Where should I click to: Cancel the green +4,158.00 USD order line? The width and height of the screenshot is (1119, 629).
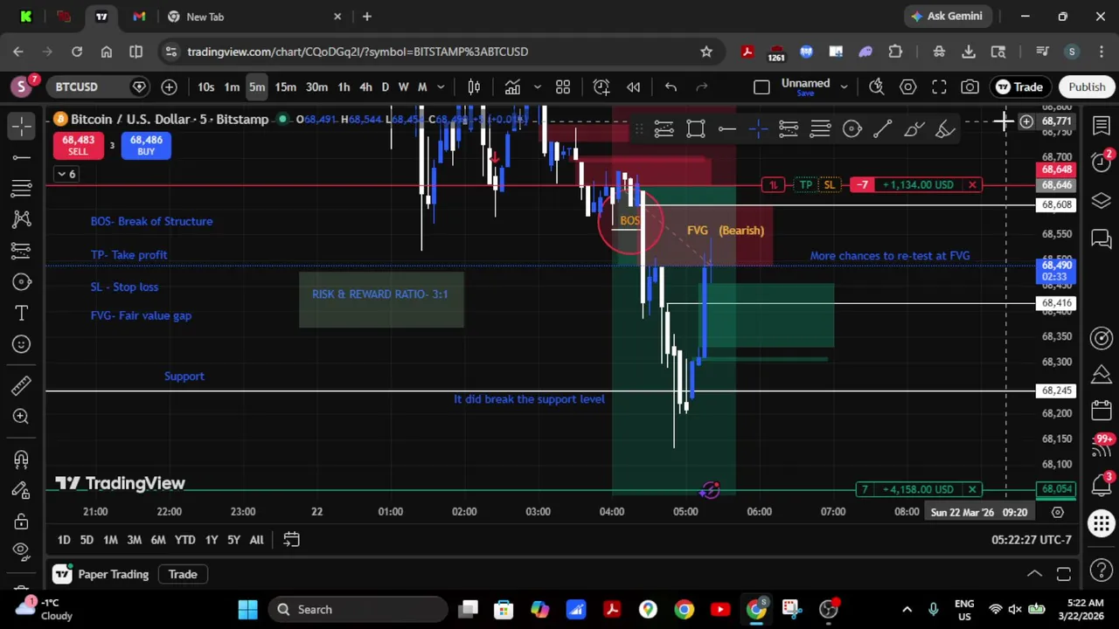(x=972, y=489)
